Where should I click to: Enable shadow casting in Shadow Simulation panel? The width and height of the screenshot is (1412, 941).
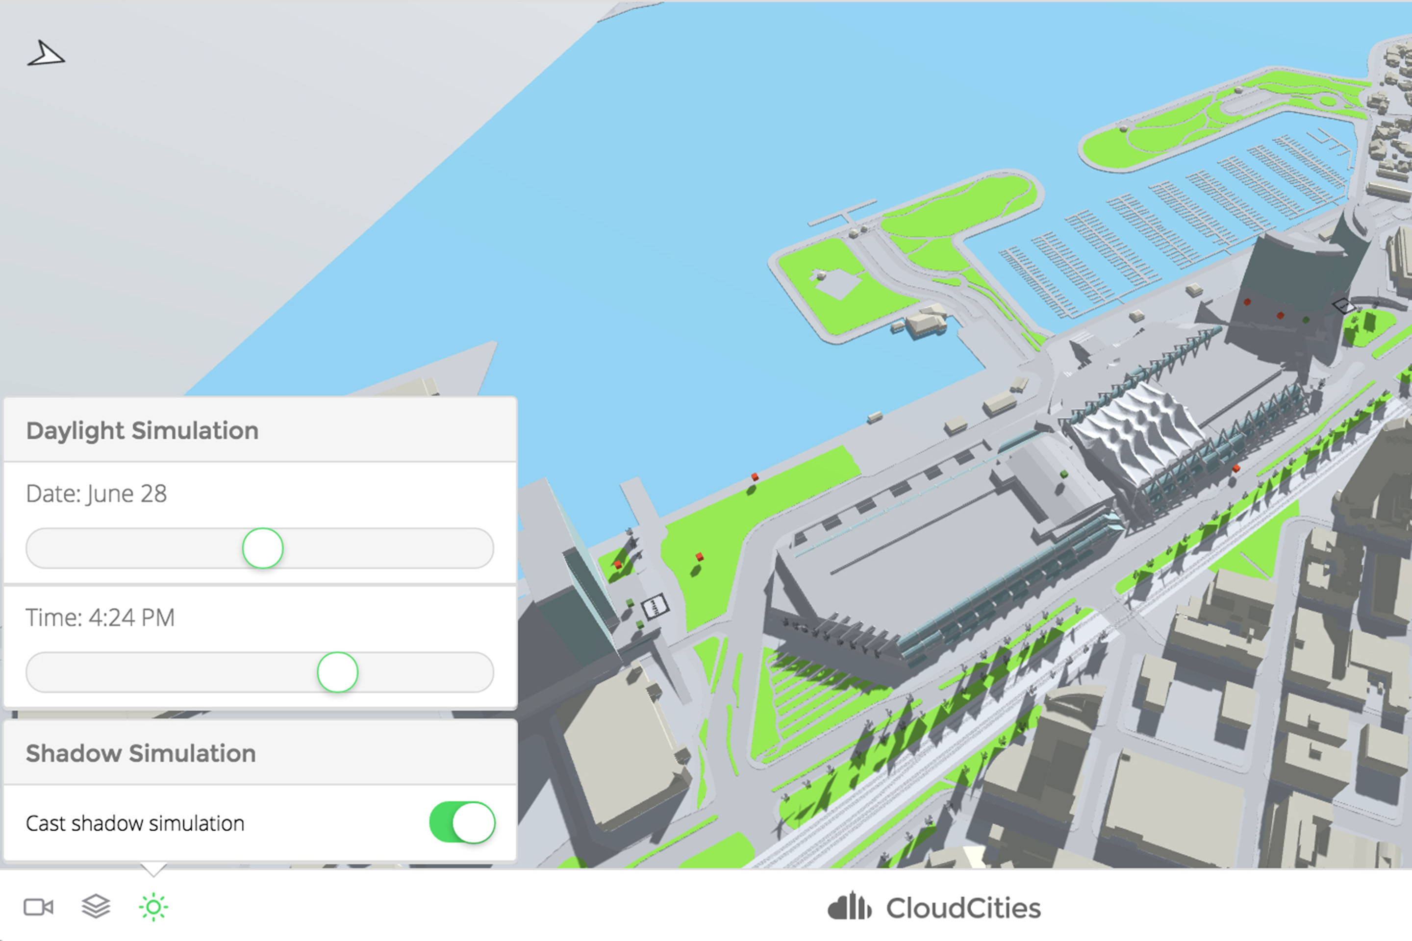pyautogui.click(x=461, y=823)
